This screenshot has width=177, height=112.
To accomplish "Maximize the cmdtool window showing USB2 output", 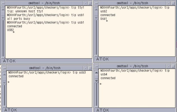I will coord(90,3).
